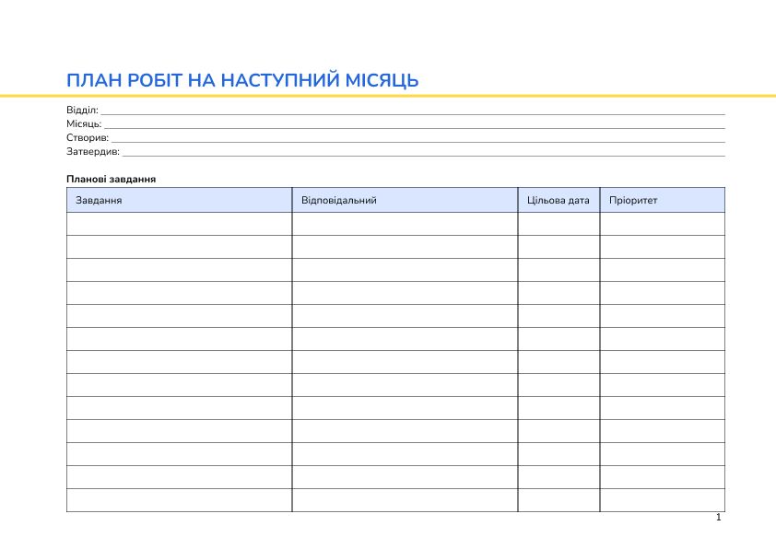
Task: Click the first cell under Цільова дата
Action: [558, 224]
